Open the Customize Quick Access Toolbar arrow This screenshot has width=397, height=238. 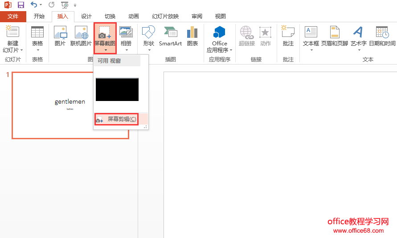coord(75,5)
